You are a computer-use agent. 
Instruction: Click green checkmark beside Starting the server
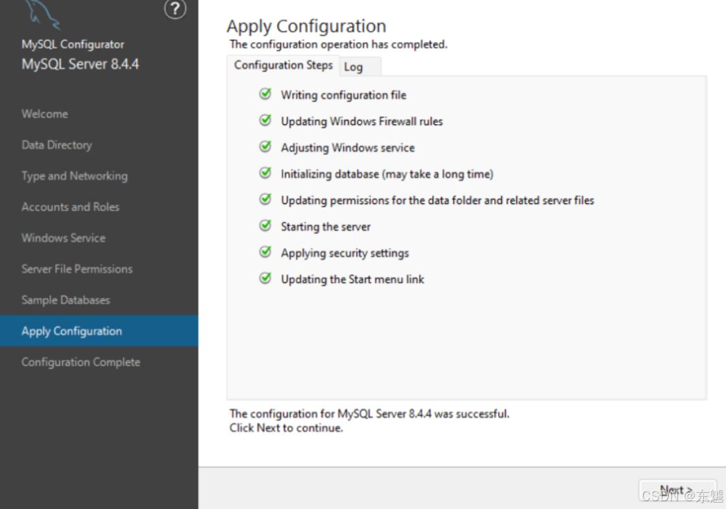coord(266,226)
